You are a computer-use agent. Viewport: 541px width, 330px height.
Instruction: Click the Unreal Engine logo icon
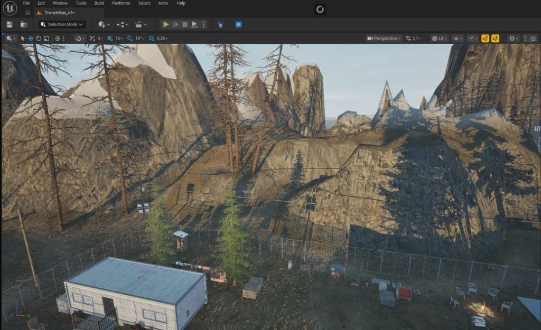pyautogui.click(x=10, y=8)
